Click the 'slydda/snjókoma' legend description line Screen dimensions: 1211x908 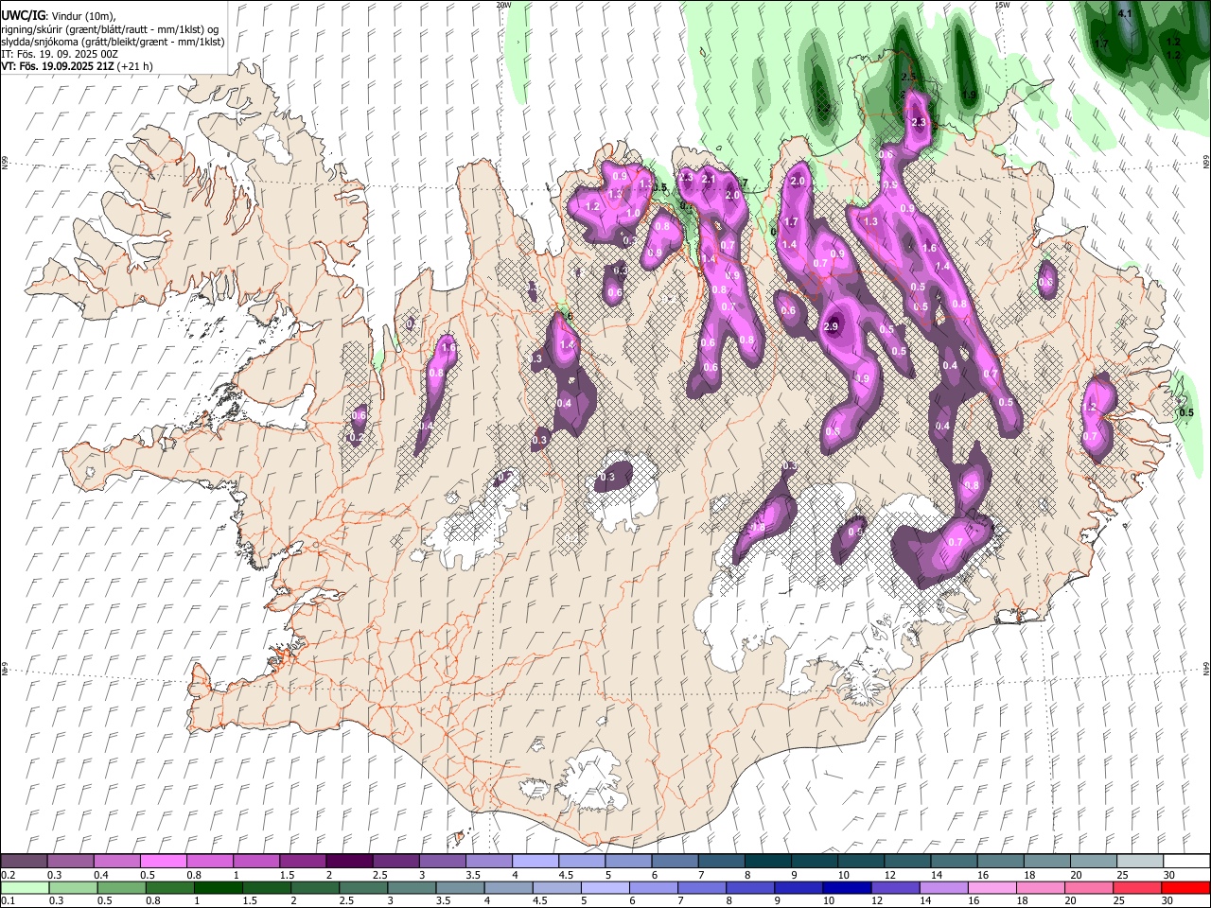114,42
